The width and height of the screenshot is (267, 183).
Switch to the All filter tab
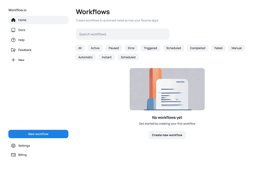pyautogui.click(x=80, y=48)
